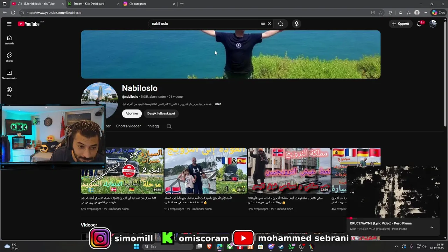This screenshot has width=448, height=252.
Task: Open weather widget showing 5°C Skyet
Action: (12, 246)
